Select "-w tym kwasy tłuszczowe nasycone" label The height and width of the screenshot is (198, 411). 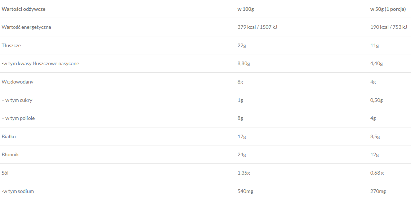click(x=40, y=63)
